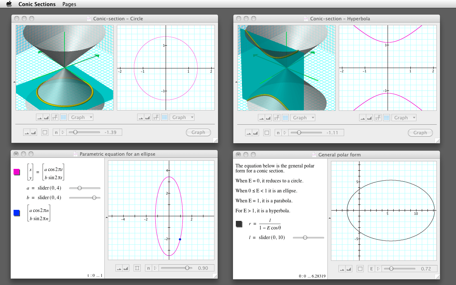
Task: Toggle grid icon under Hyperbola window's 2D plot
Action: pos(386,118)
